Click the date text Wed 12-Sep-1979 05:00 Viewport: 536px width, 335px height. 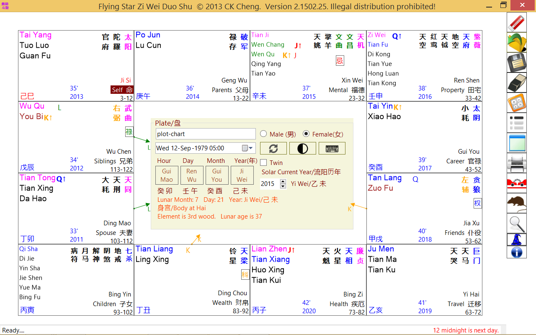pyautogui.click(x=191, y=148)
